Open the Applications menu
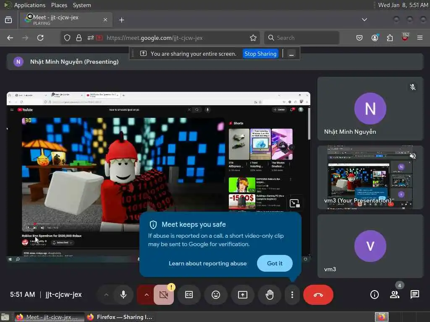The width and height of the screenshot is (430, 322). coord(30,5)
